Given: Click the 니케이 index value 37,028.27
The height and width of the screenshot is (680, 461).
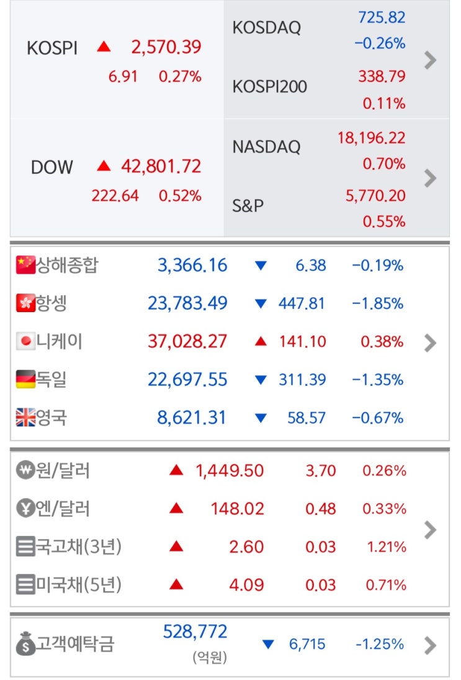Looking at the screenshot, I should pyautogui.click(x=187, y=342).
